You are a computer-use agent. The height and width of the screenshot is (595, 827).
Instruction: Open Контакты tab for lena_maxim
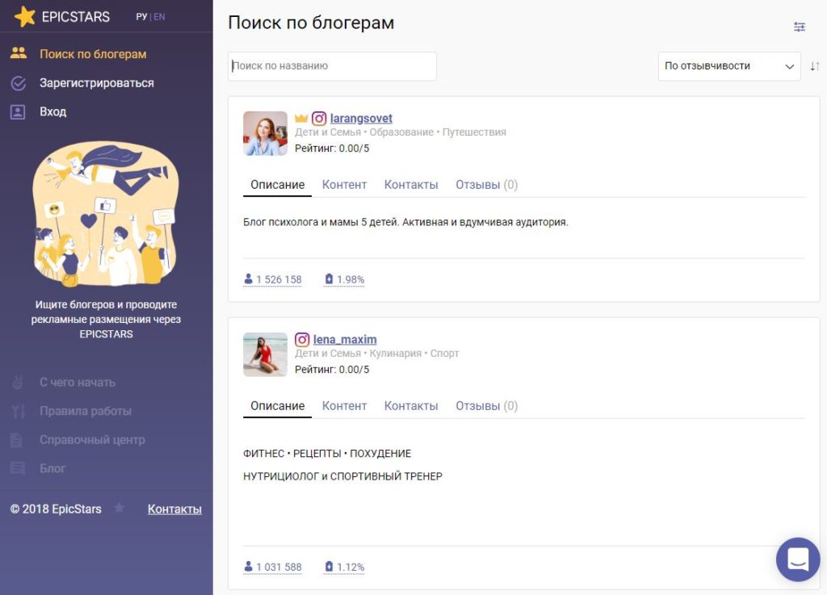[411, 406]
